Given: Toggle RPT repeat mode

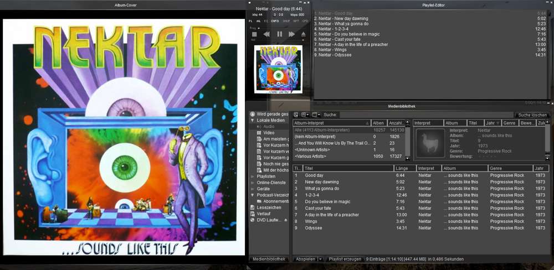Looking at the screenshot, I should coord(296,21).
